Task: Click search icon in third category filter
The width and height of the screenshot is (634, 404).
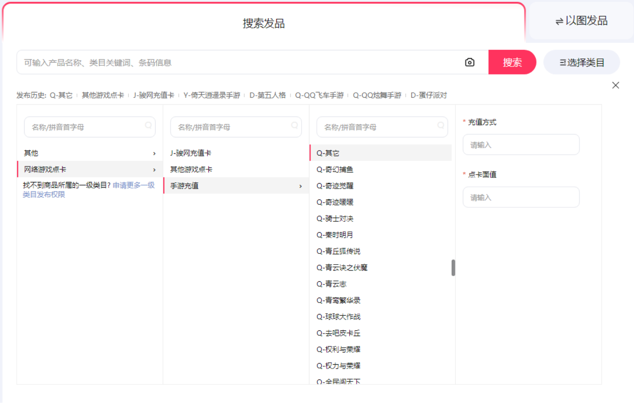Action: point(440,126)
